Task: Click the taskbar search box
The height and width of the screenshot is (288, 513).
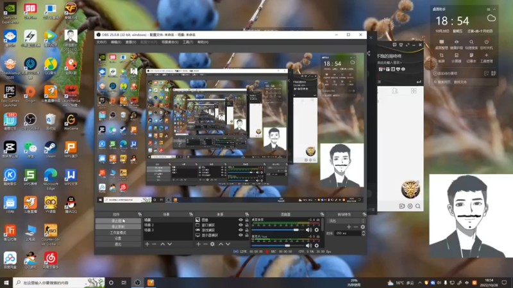Action: [x=59, y=282]
